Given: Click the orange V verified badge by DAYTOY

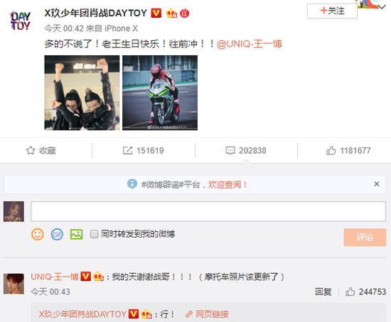Looking at the screenshot, I should 156,13.
